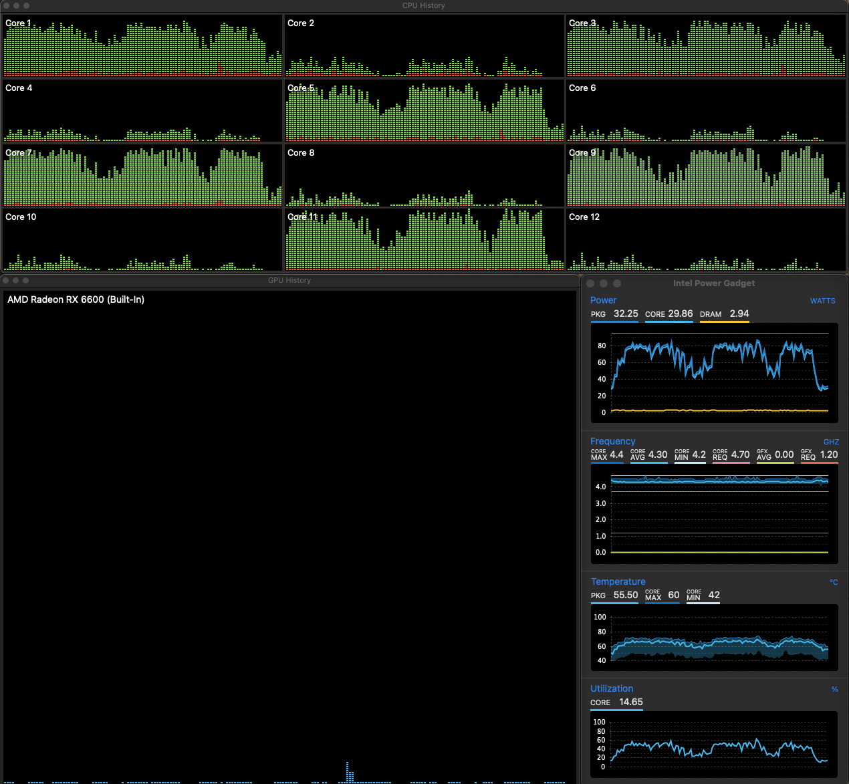The height and width of the screenshot is (784, 849).
Task: Click the Utilization line chart
Action: coord(714,744)
